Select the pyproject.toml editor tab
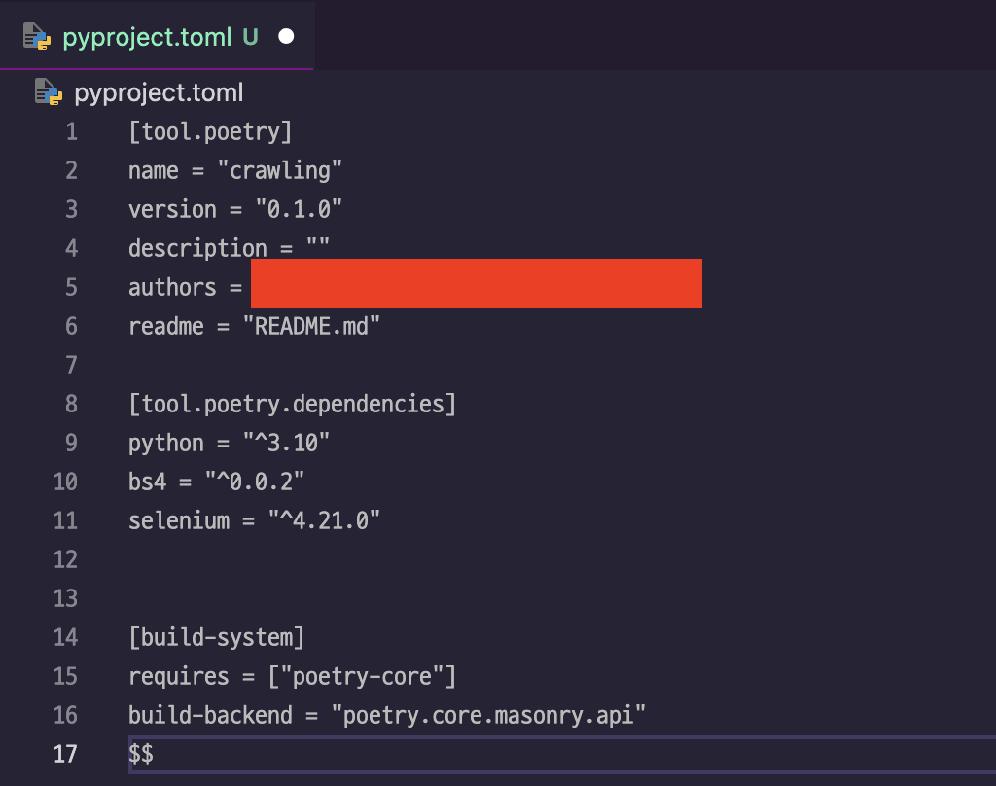This screenshot has width=996, height=786. tap(146, 37)
